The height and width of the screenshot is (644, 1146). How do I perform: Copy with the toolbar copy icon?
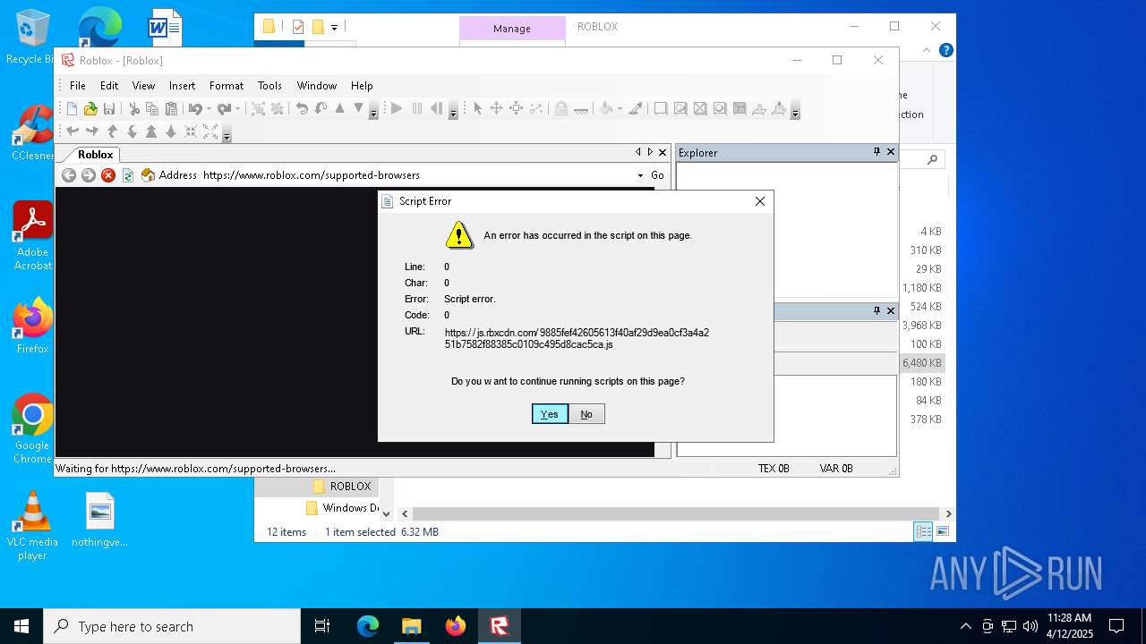point(152,109)
